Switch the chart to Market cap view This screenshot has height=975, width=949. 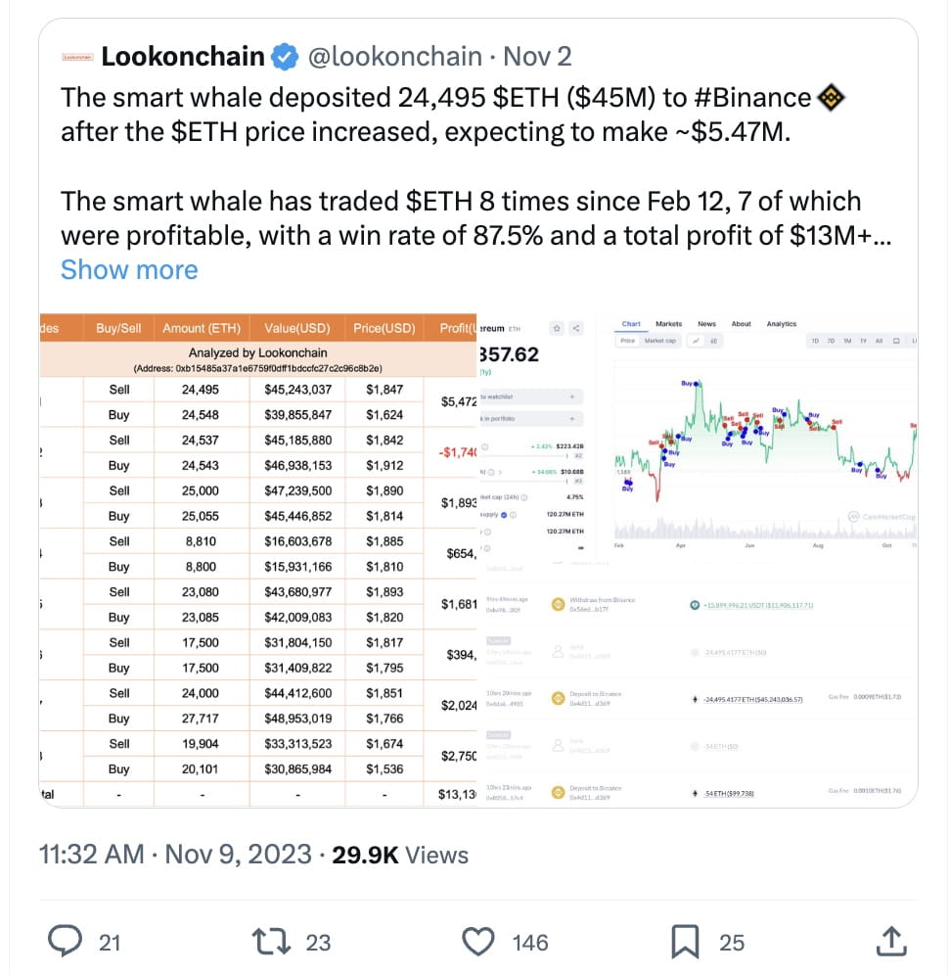point(662,339)
